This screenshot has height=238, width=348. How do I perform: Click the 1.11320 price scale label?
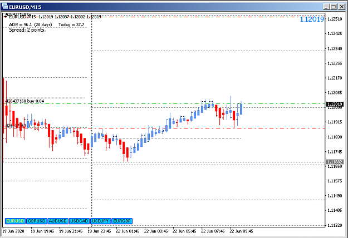coord(335,225)
